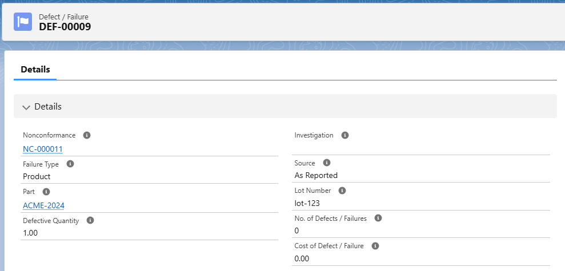Click the Cost of Defect value 0.00
This screenshot has height=271, width=565.
301,258
